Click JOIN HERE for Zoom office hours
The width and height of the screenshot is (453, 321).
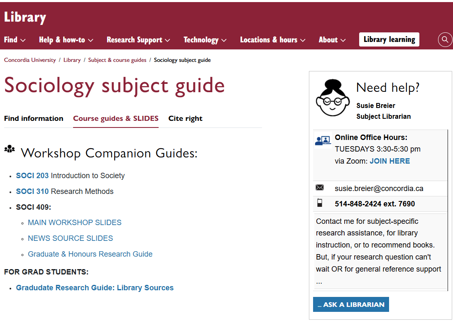[389, 161]
